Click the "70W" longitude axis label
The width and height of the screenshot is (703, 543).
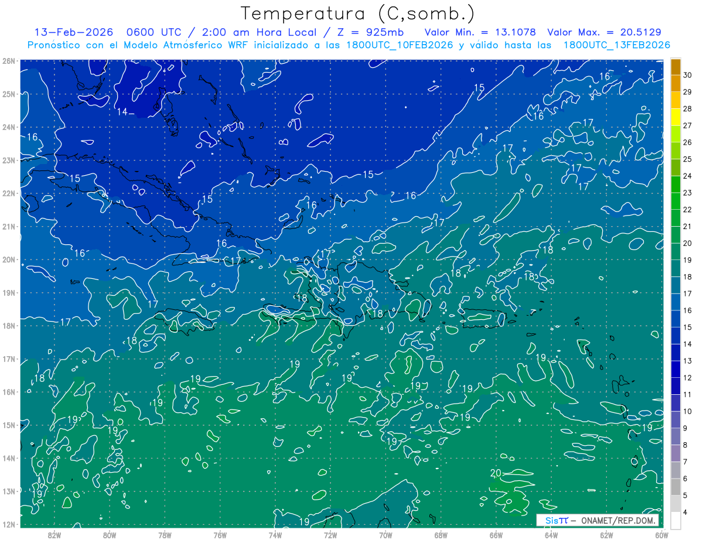pyautogui.click(x=385, y=534)
